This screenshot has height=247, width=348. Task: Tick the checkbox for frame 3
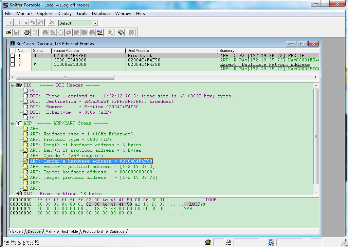(13, 64)
